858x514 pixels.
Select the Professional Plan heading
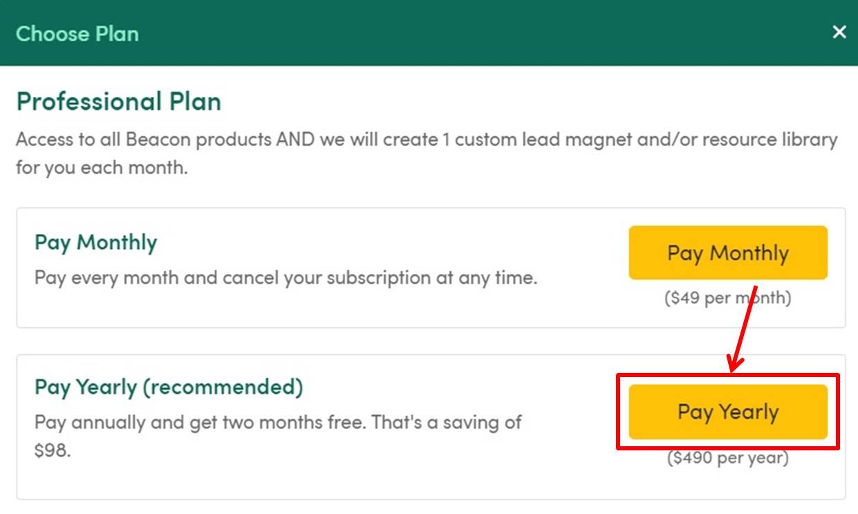pyautogui.click(x=118, y=102)
